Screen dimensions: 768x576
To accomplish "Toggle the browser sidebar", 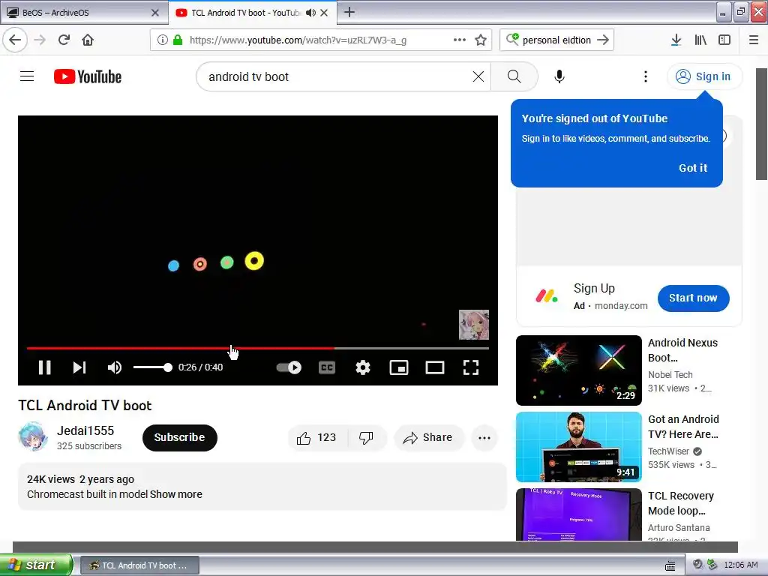I will 724,40.
